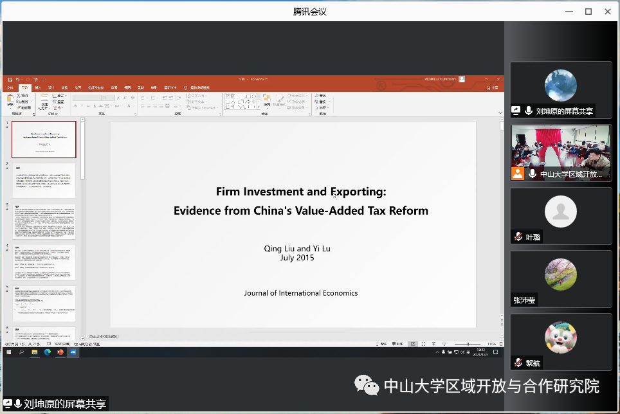Open File Explorer from the taskbar
This screenshot has width=620, height=414.
(x=35, y=352)
